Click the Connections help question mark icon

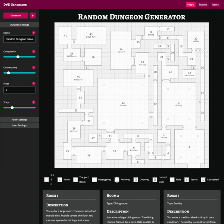coord(34,68)
